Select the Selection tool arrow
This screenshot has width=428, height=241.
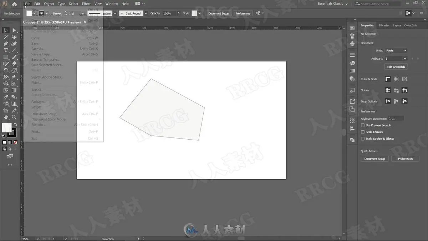[6, 30]
